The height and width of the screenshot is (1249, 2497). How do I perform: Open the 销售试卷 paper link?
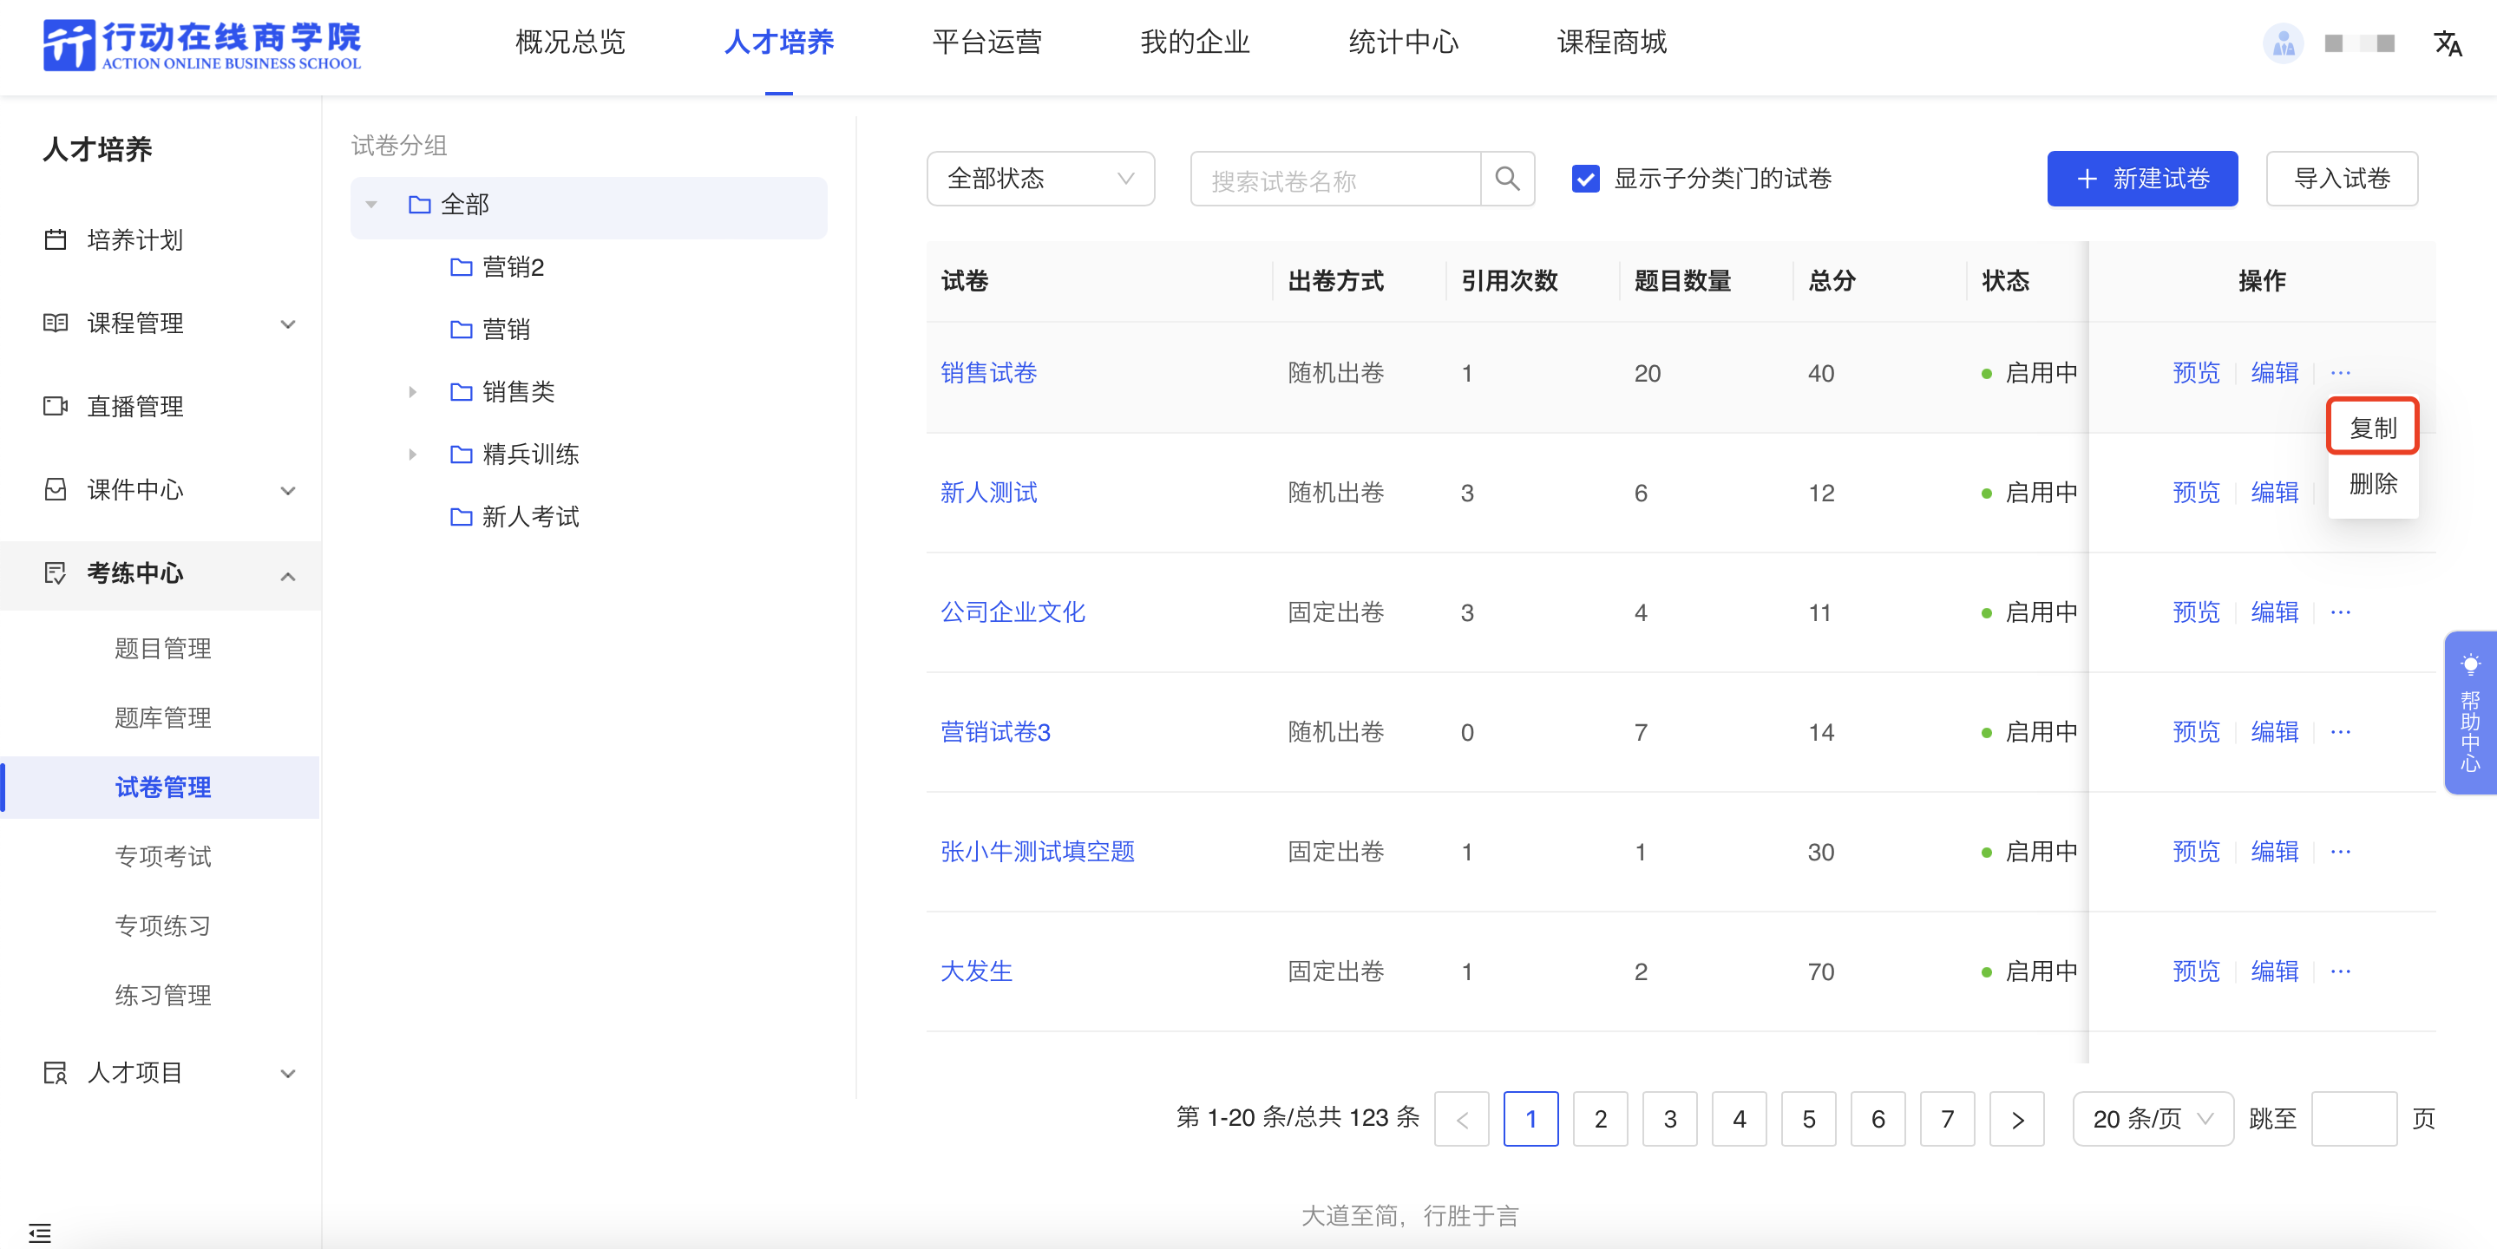click(989, 373)
